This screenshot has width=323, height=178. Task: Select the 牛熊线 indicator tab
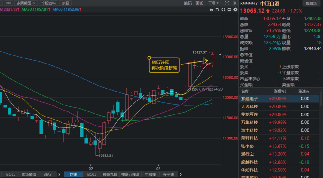point(150,174)
